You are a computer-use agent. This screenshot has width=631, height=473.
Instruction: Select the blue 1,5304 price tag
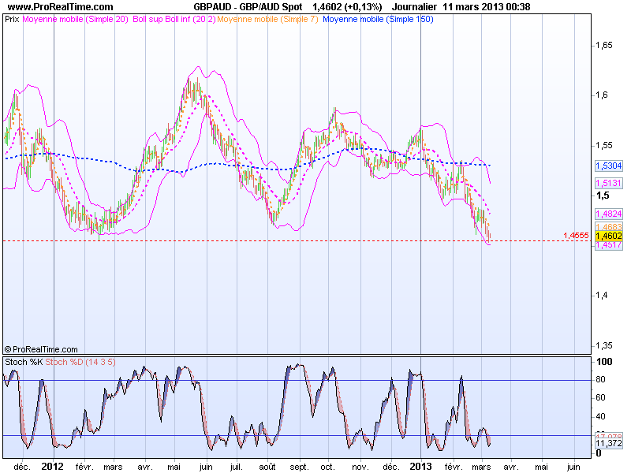609,166
